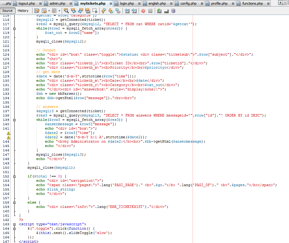Click Find Previous Occurrence arrow icon

point(73,11)
